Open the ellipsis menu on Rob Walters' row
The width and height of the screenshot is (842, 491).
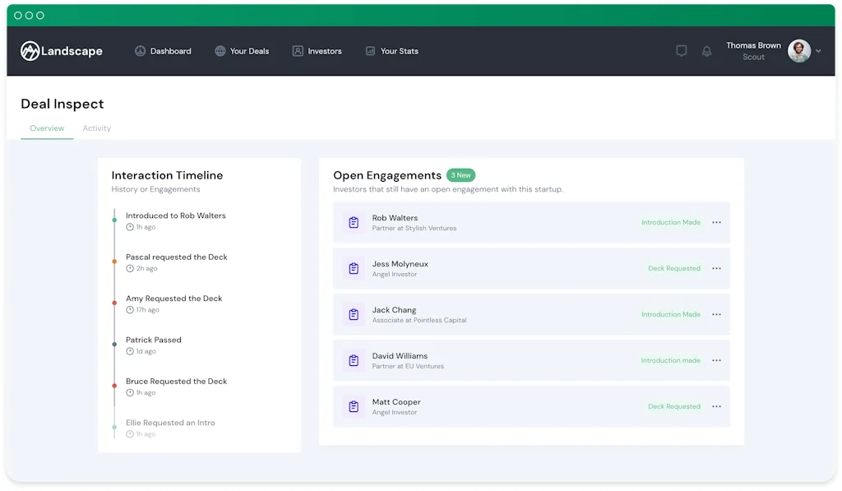coord(715,222)
